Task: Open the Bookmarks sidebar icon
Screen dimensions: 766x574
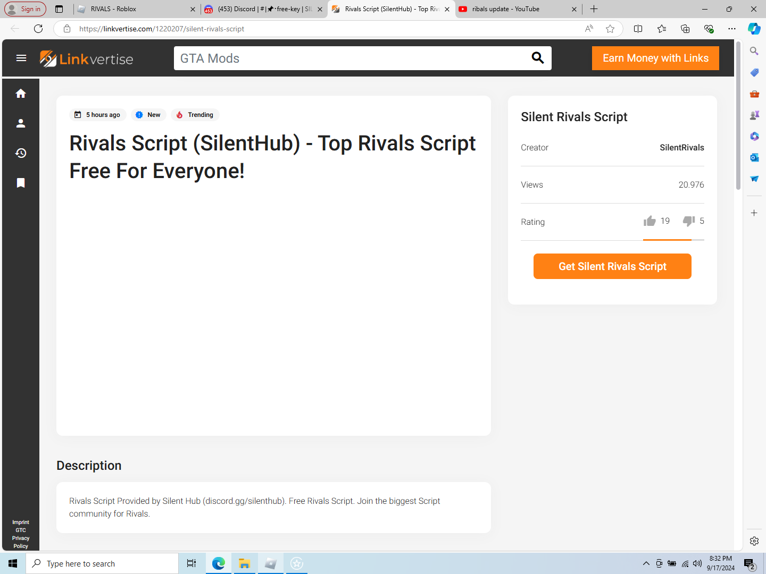Action: point(21,183)
